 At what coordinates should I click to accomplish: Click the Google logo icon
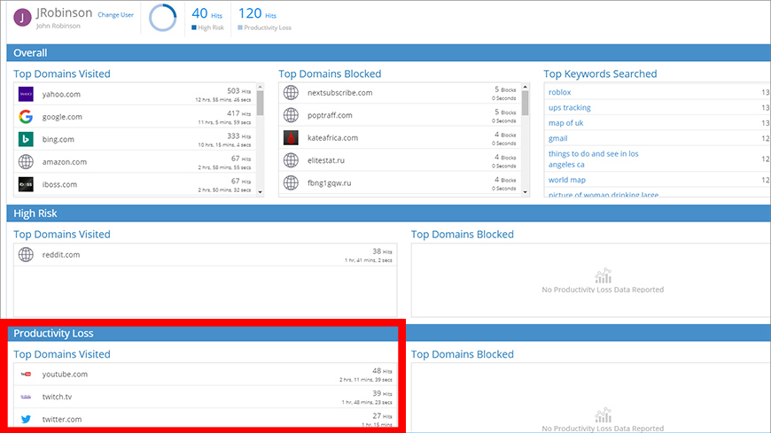tap(26, 117)
